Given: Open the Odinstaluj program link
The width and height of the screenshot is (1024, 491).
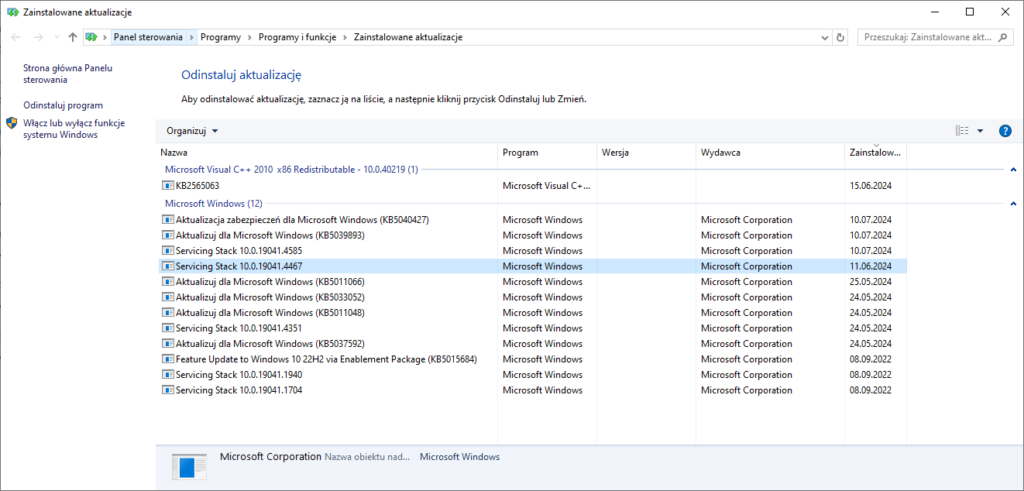Looking at the screenshot, I should click(x=63, y=105).
